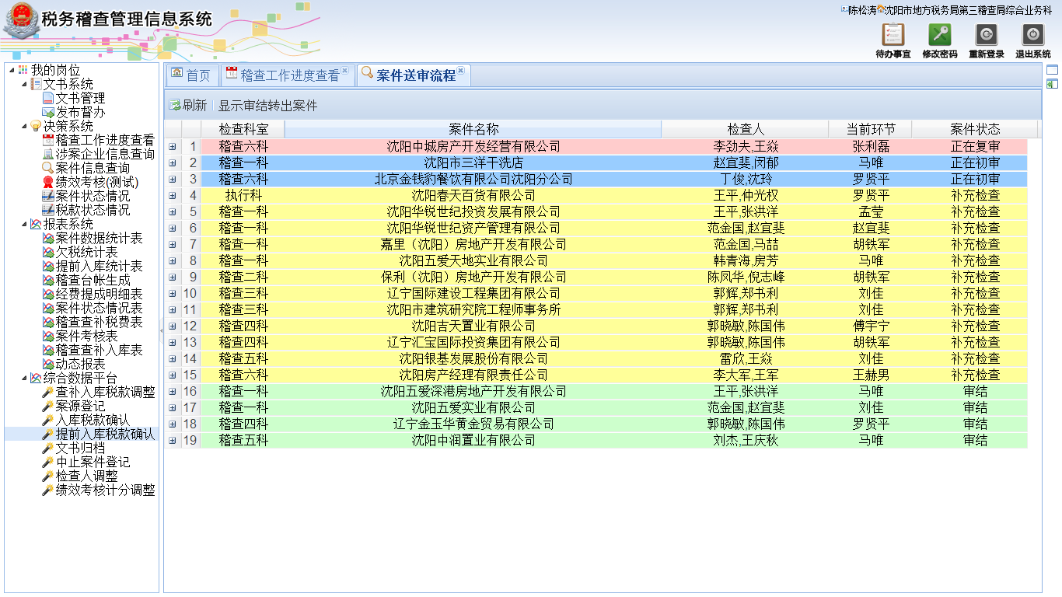Open 动态报表 report icon
Viewport: 1062px width, 597px height.
pyautogui.click(x=48, y=365)
